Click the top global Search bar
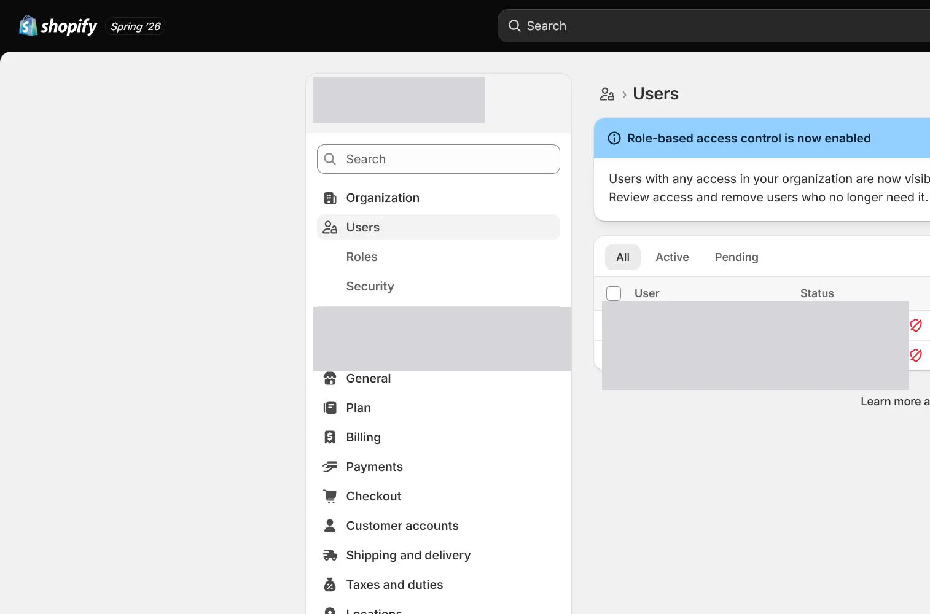Image resolution: width=930 pixels, height=614 pixels. [x=714, y=26]
